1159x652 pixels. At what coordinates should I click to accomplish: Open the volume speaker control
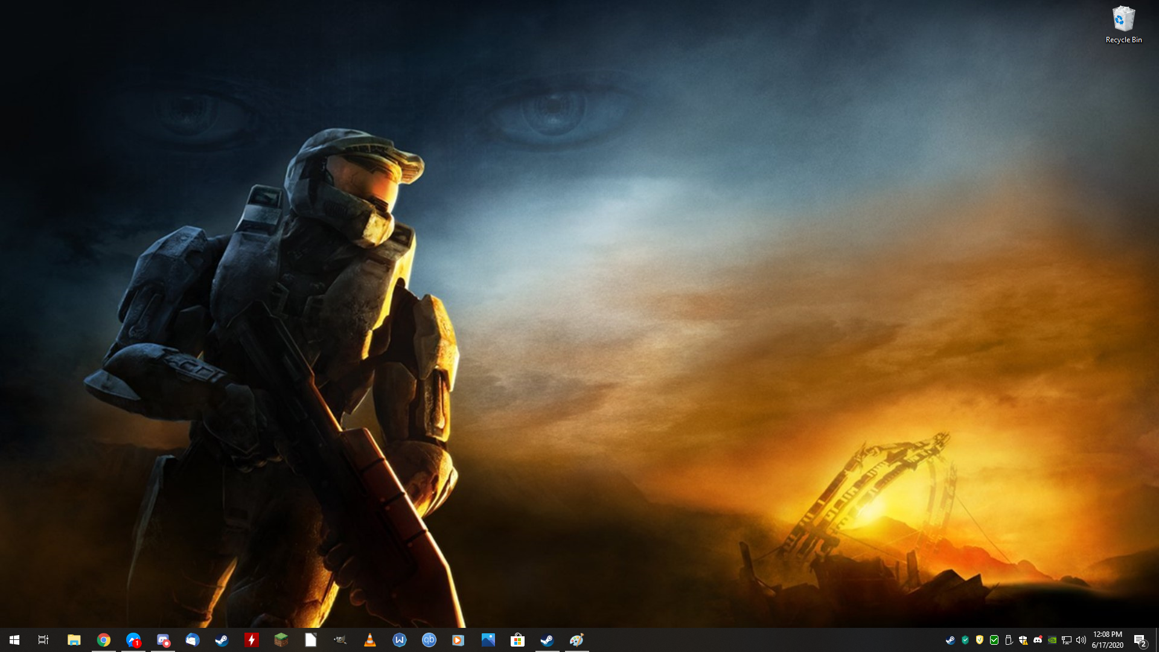[1081, 640]
